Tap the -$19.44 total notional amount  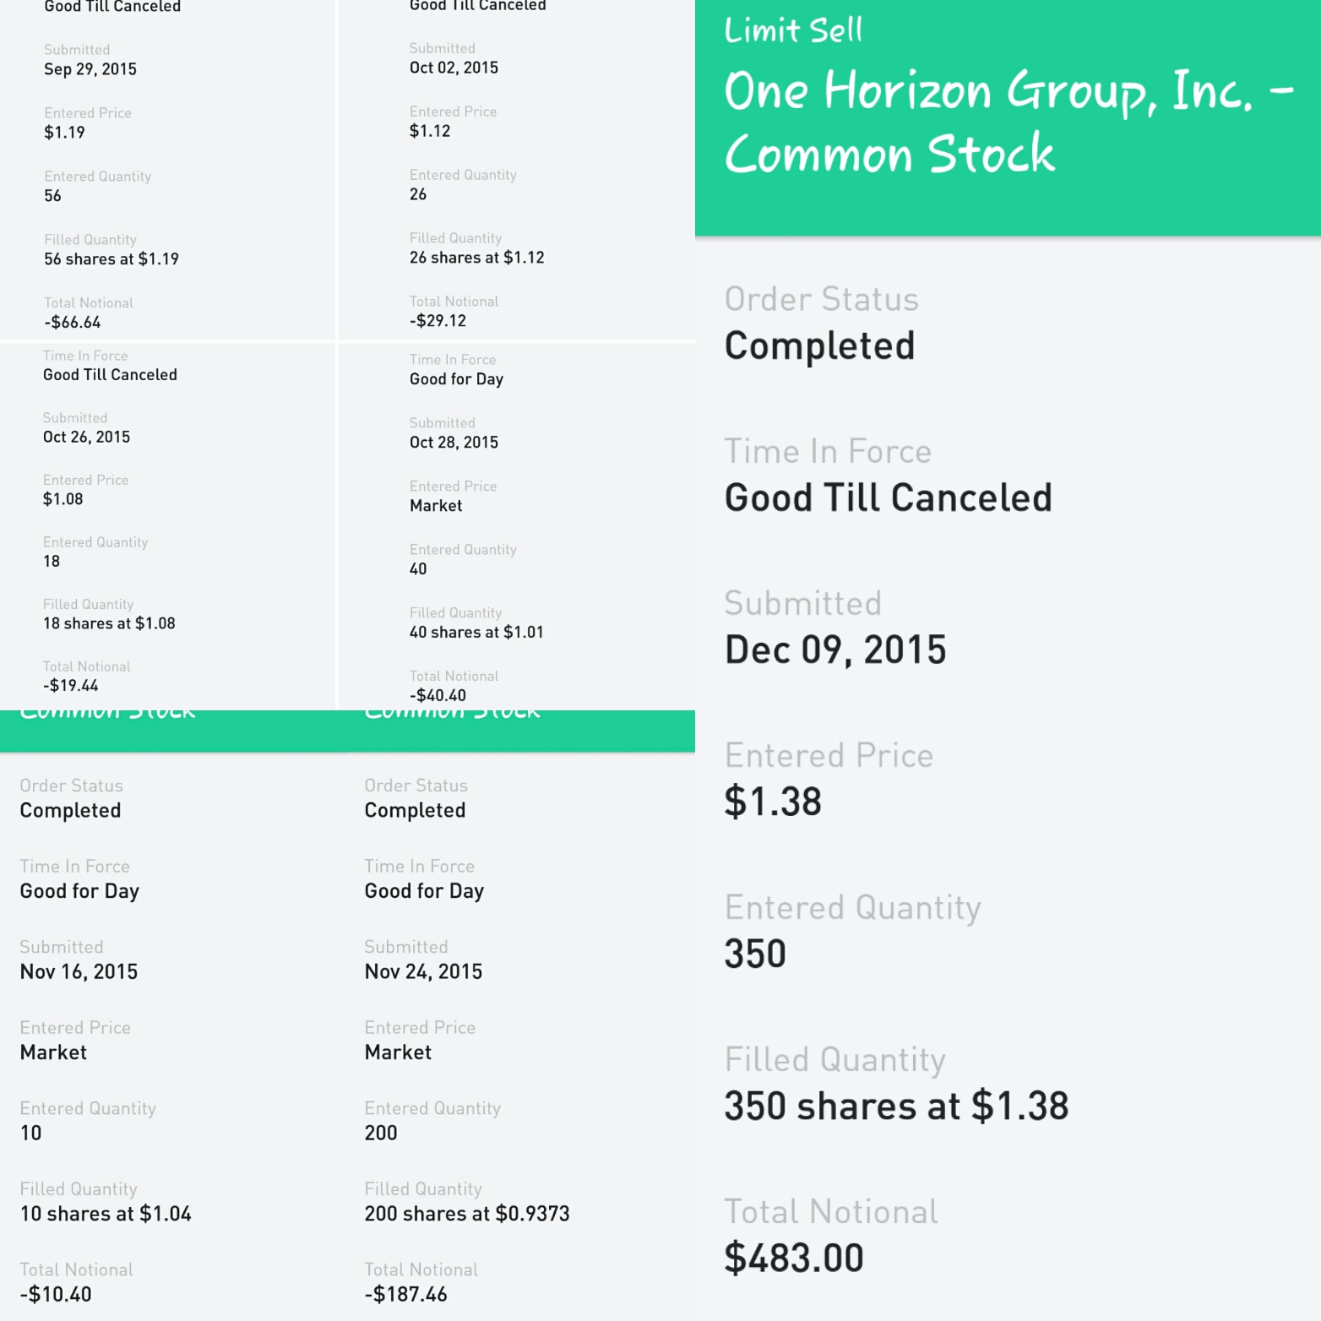(x=71, y=685)
